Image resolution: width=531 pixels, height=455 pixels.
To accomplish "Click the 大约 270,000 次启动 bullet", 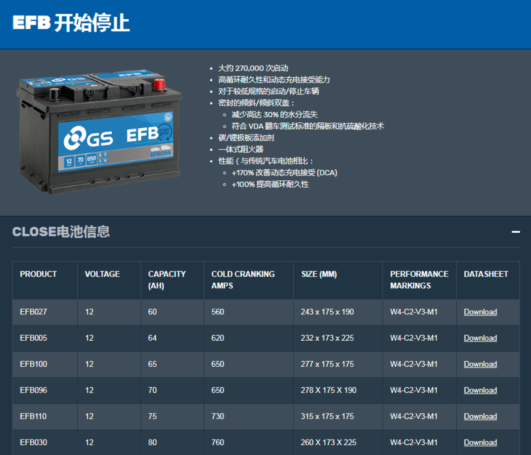I will (253, 68).
